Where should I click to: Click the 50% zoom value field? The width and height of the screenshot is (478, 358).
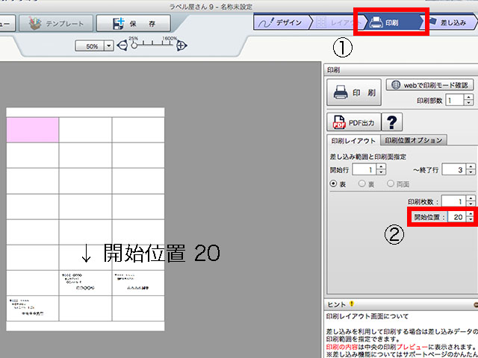pos(90,46)
